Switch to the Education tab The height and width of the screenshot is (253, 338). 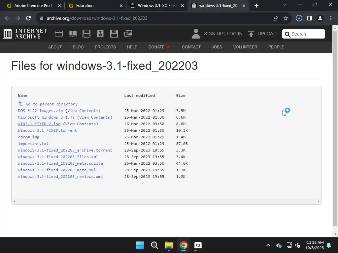95,6
